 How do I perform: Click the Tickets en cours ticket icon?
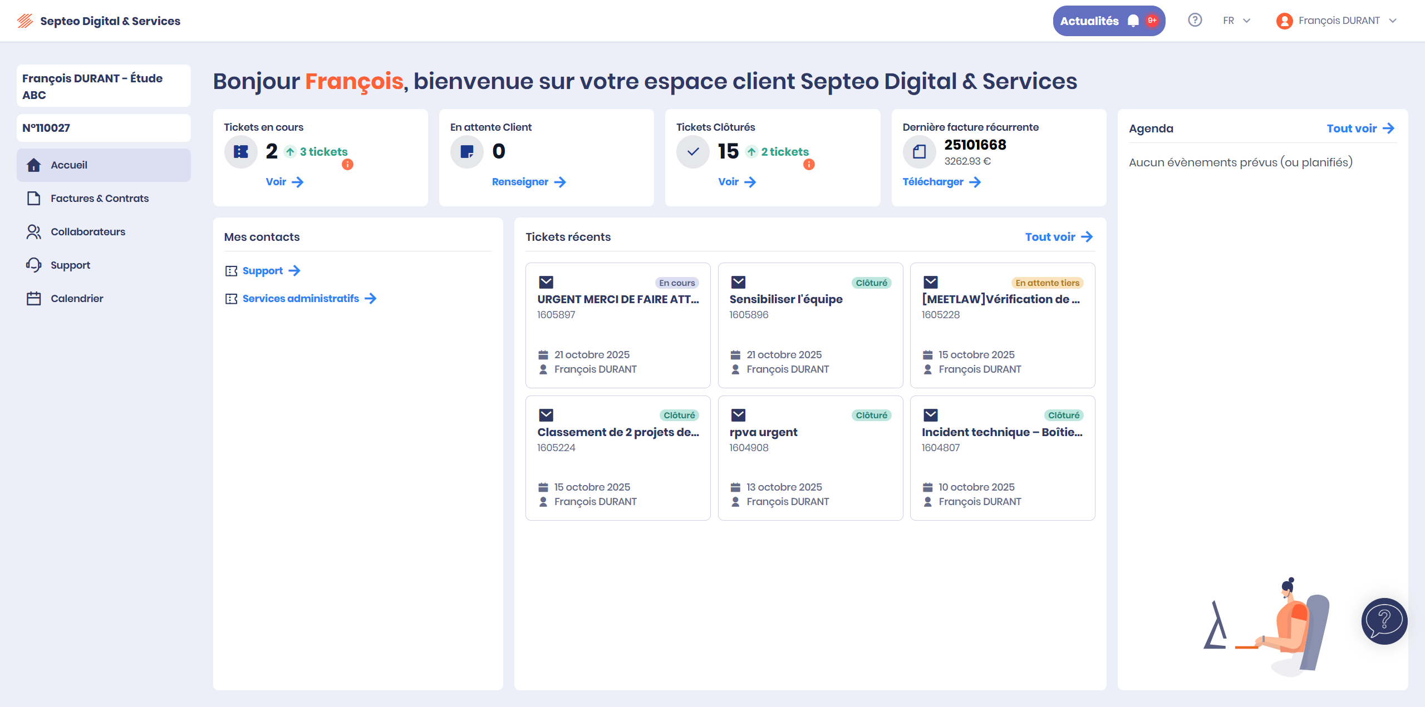(x=240, y=151)
